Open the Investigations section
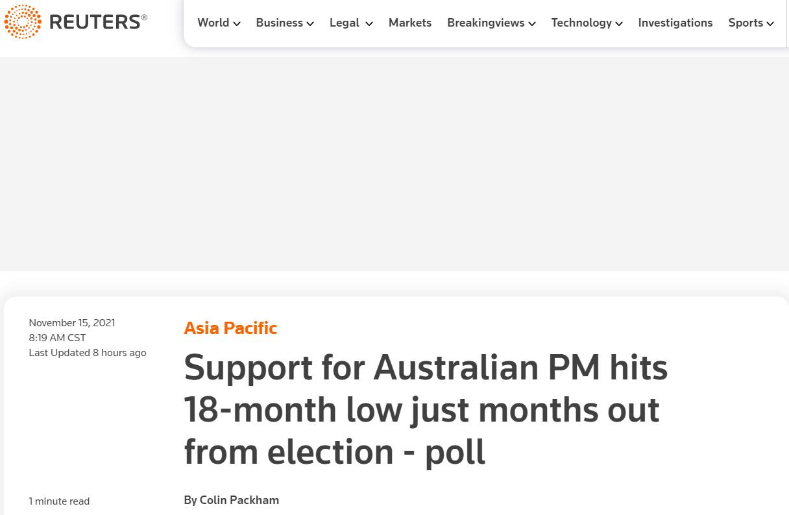The image size is (789, 515). pos(675,23)
